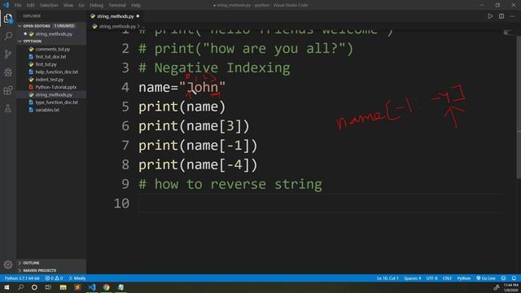This screenshot has width=521, height=293.
Task: Open the Extensions view
Action: click(x=8, y=90)
